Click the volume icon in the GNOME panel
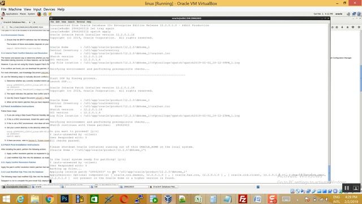Screen dimensions: 362x204 point(348,14)
